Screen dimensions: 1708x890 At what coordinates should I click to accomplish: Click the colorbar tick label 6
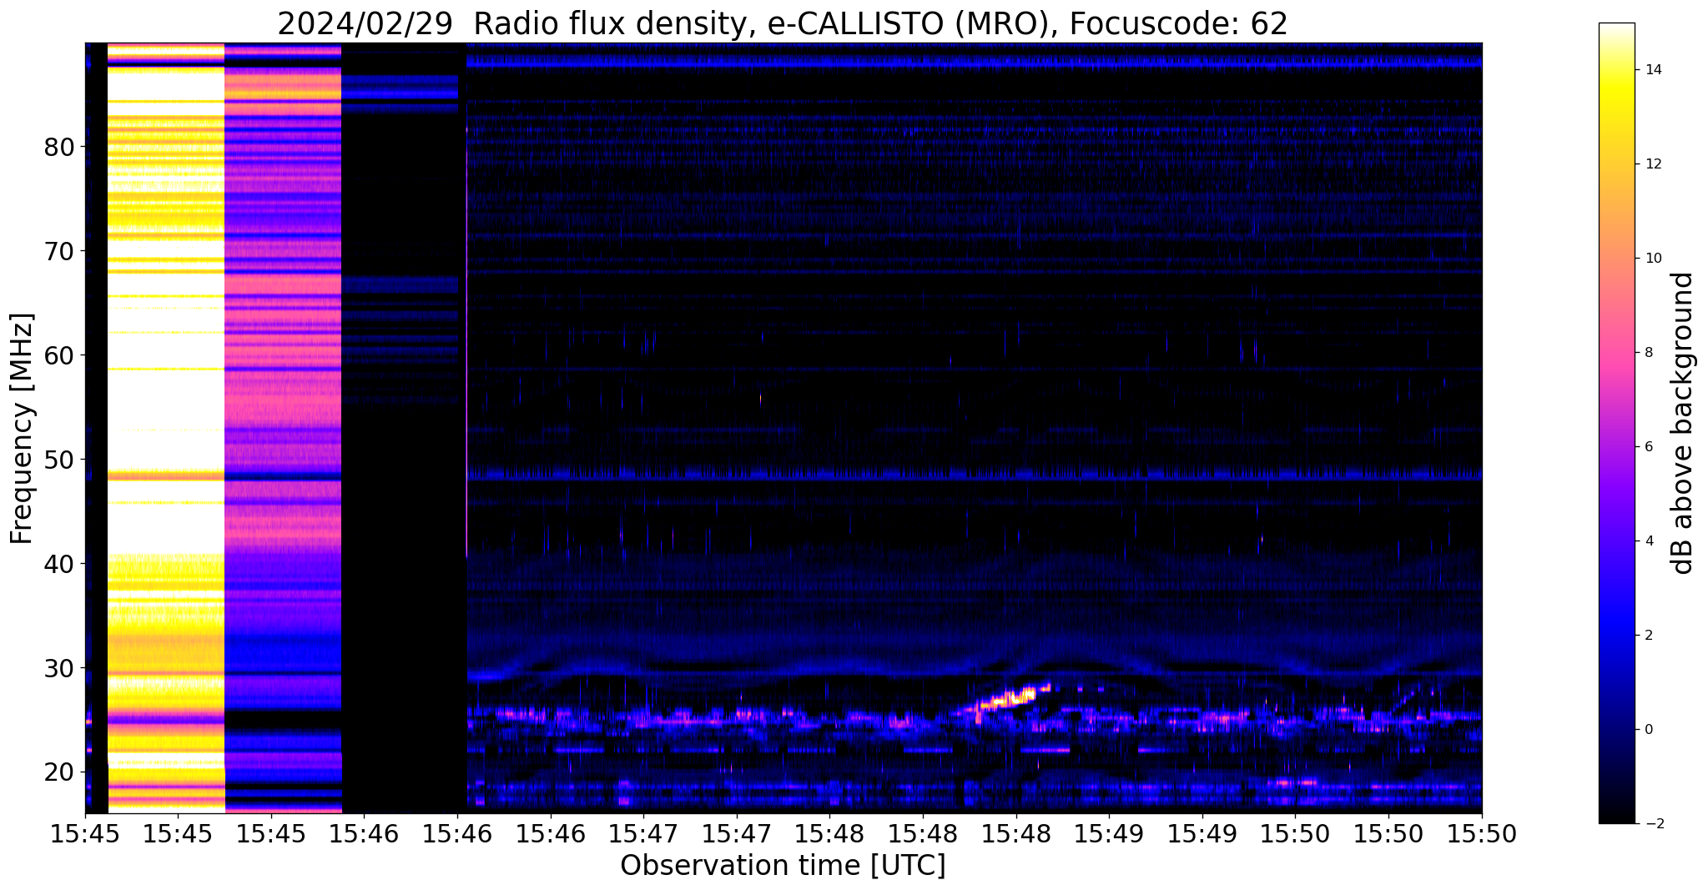coord(1647,447)
